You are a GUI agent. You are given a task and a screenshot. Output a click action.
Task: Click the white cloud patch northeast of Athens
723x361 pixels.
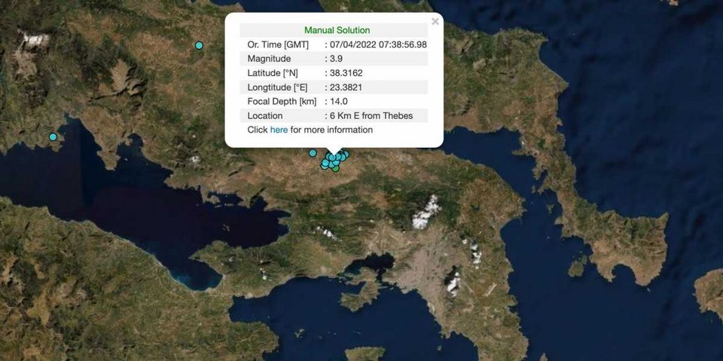pyautogui.click(x=426, y=213)
